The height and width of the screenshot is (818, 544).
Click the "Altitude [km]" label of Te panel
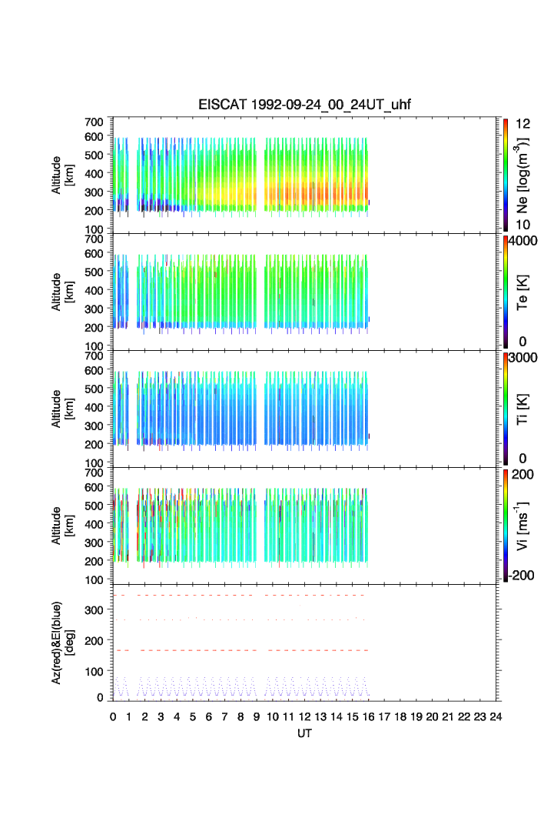coord(62,292)
